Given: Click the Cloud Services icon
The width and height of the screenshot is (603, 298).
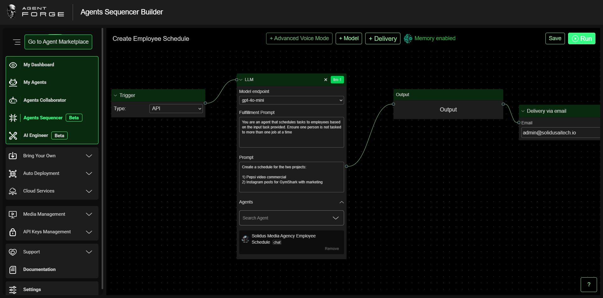Looking at the screenshot, I should [x=13, y=191].
